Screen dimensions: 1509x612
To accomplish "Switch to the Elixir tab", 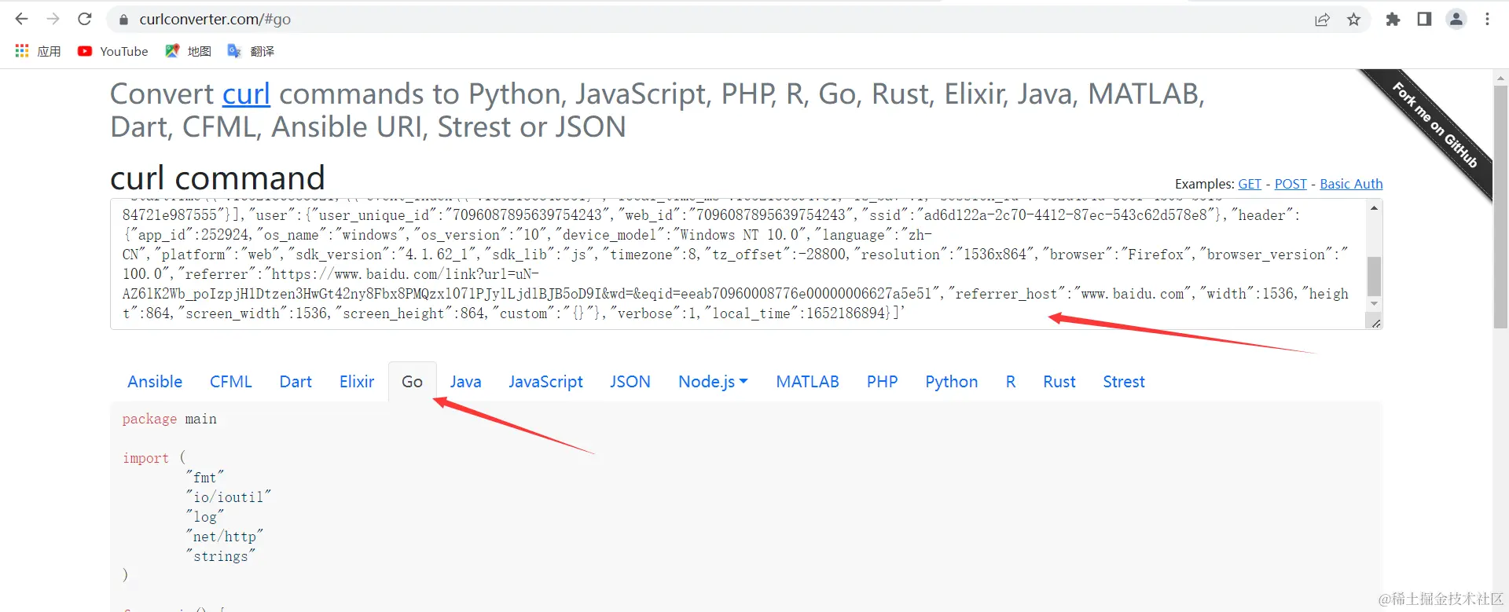I will (x=357, y=382).
